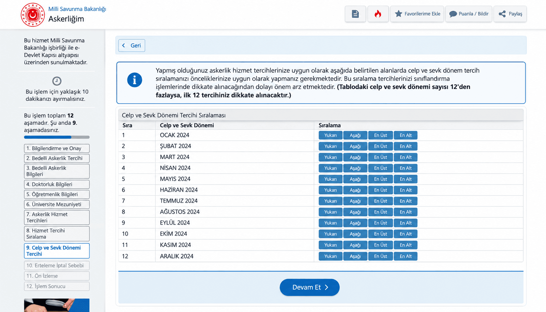Go back using the Geri button
This screenshot has height=312, width=546.
[x=132, y=45]
